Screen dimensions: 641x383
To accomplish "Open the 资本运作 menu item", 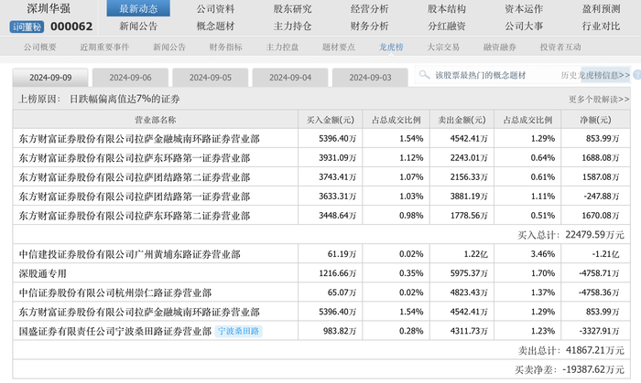I will point(524,8).
